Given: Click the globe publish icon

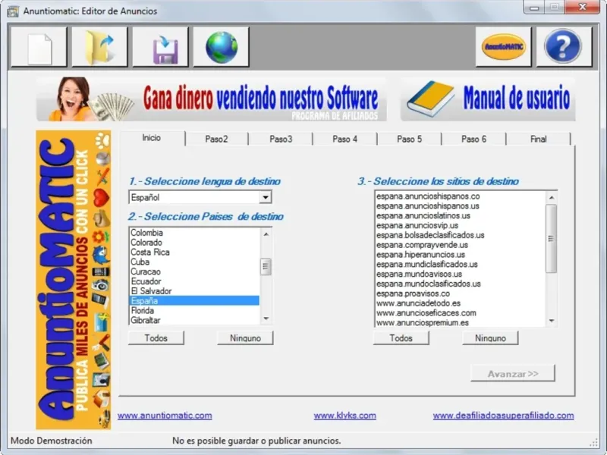Looking at the screenshot, I should pyautogui.click(x=221, y=47).
